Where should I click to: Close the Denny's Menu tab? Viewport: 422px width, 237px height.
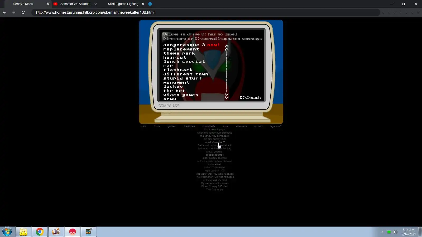point(48,4)
